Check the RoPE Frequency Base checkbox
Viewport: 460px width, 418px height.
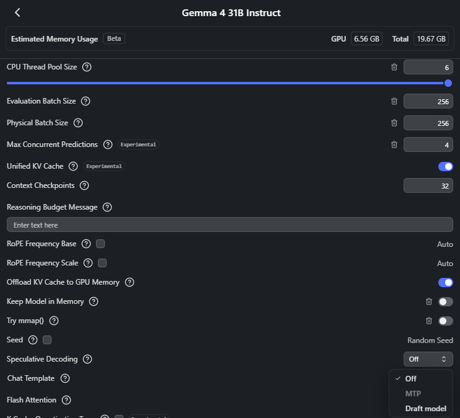(x=100, y=244)
